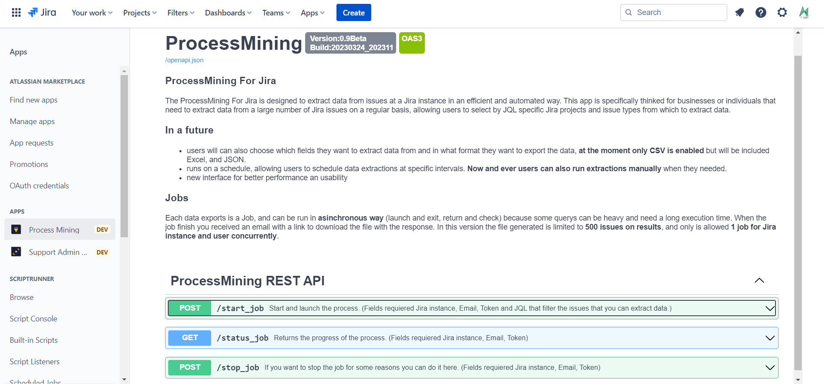Click the Support Admin app icon
This screenshot has height=384, width=824.
click(16, 252)
